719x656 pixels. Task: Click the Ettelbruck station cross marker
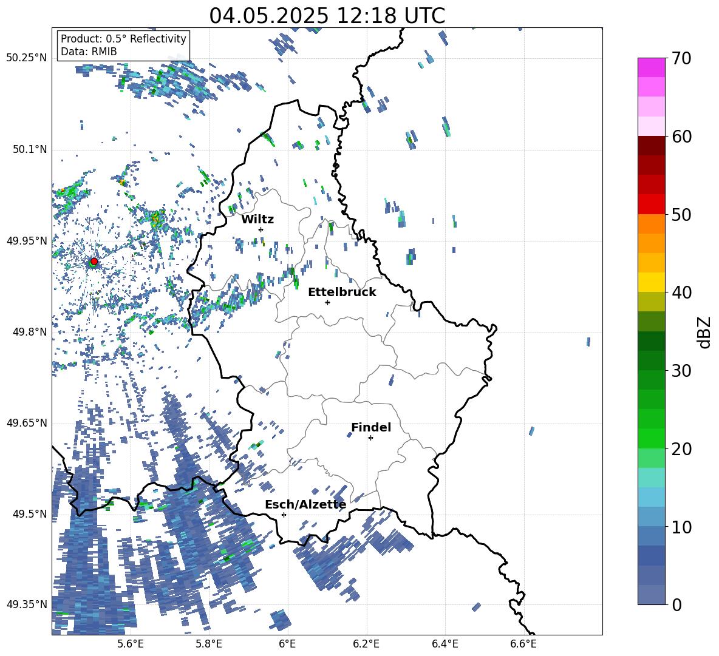tap(327, 302)
